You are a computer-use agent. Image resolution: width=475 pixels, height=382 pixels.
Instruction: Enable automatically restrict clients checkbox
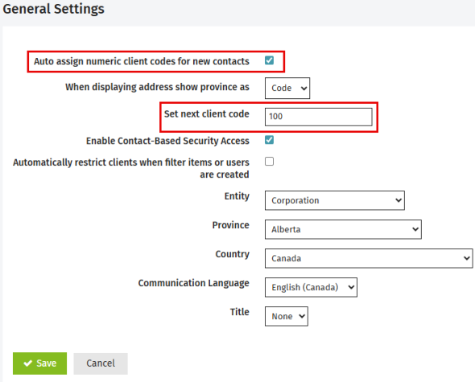(x=269, y=162)
